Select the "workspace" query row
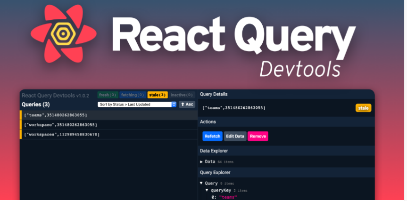The height and width of the screenshot is (201, 407). 109,125
